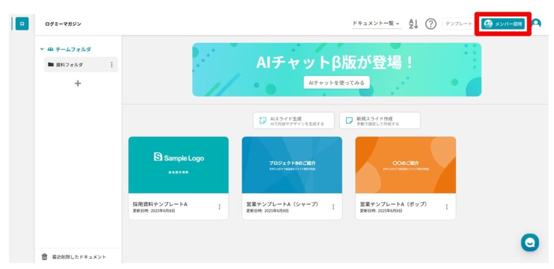
Task: Open the 営業テンプレートA（ポップ） orange thumbnail
Action: tap(405, 165)
